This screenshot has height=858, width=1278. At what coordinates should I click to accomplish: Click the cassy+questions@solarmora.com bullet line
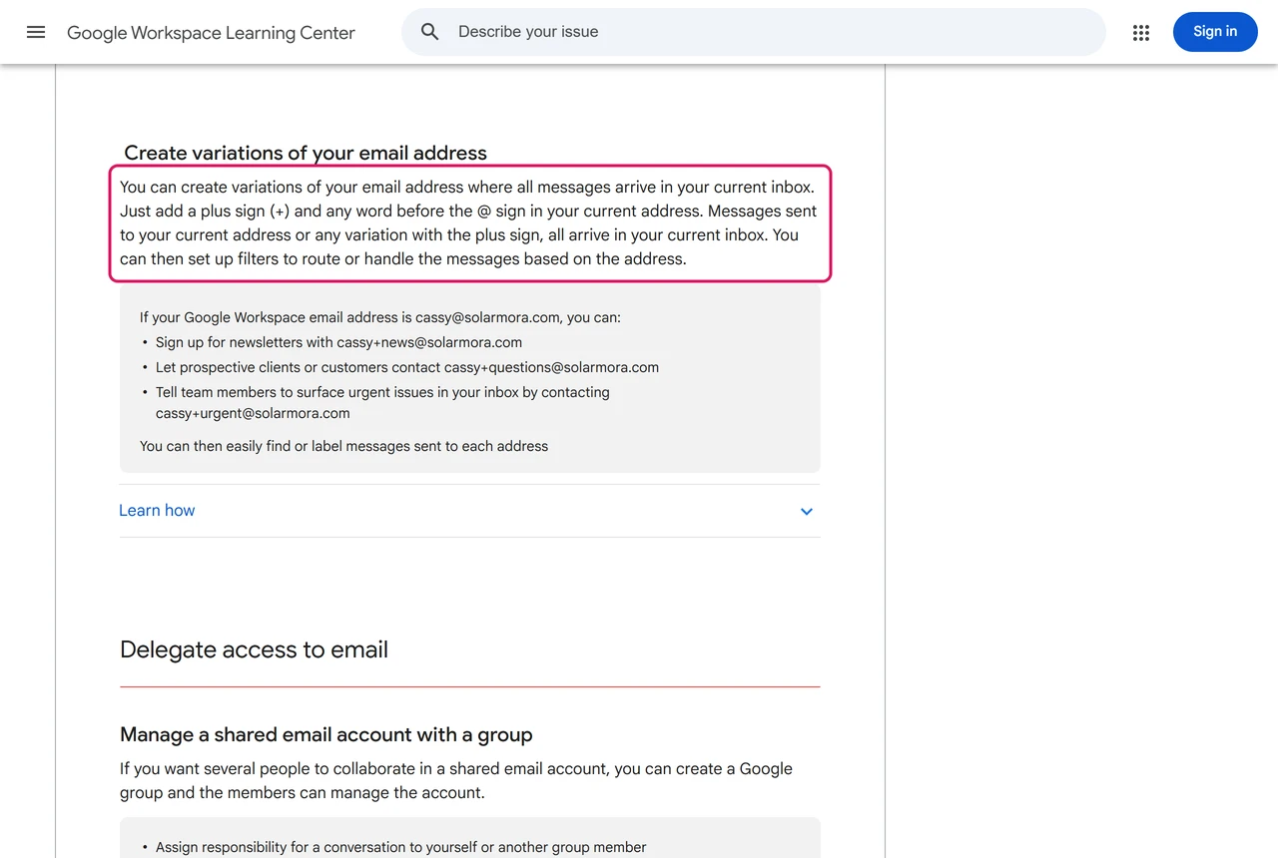click(407, 367)
